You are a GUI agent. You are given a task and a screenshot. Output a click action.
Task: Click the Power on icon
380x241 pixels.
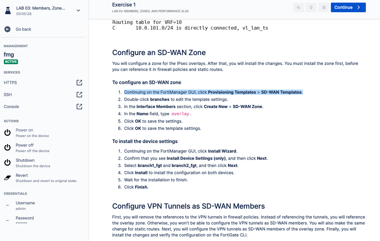pos(8,133)
